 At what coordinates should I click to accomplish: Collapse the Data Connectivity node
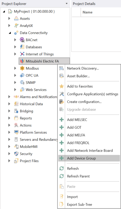click(10, 33)
